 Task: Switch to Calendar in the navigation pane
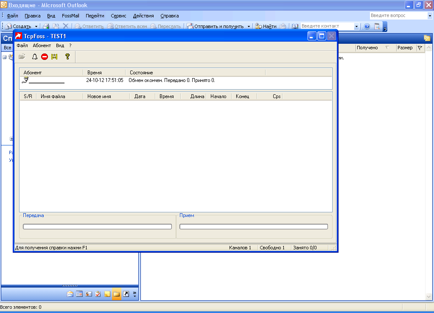tap(79, 294)
